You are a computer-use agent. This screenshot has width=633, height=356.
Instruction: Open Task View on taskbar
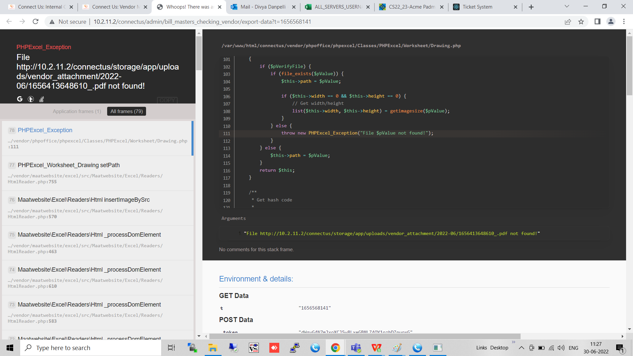coord(171,348)
